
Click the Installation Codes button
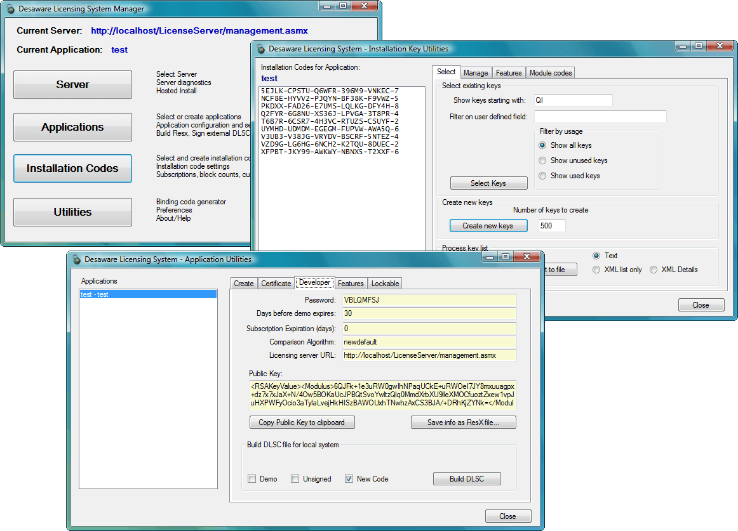[x=72, y=168]
